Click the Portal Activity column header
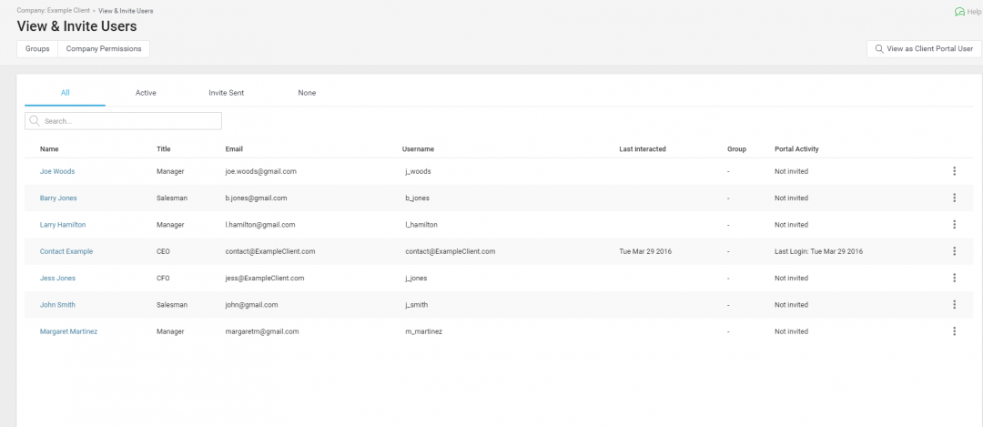The image size is (983, 427). pos(796,149)
